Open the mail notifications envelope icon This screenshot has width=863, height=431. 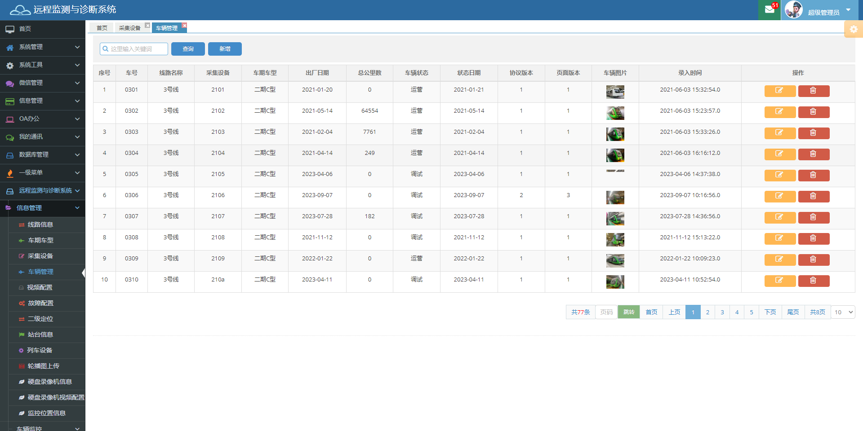pyautogui.click(x=770, y=9)
